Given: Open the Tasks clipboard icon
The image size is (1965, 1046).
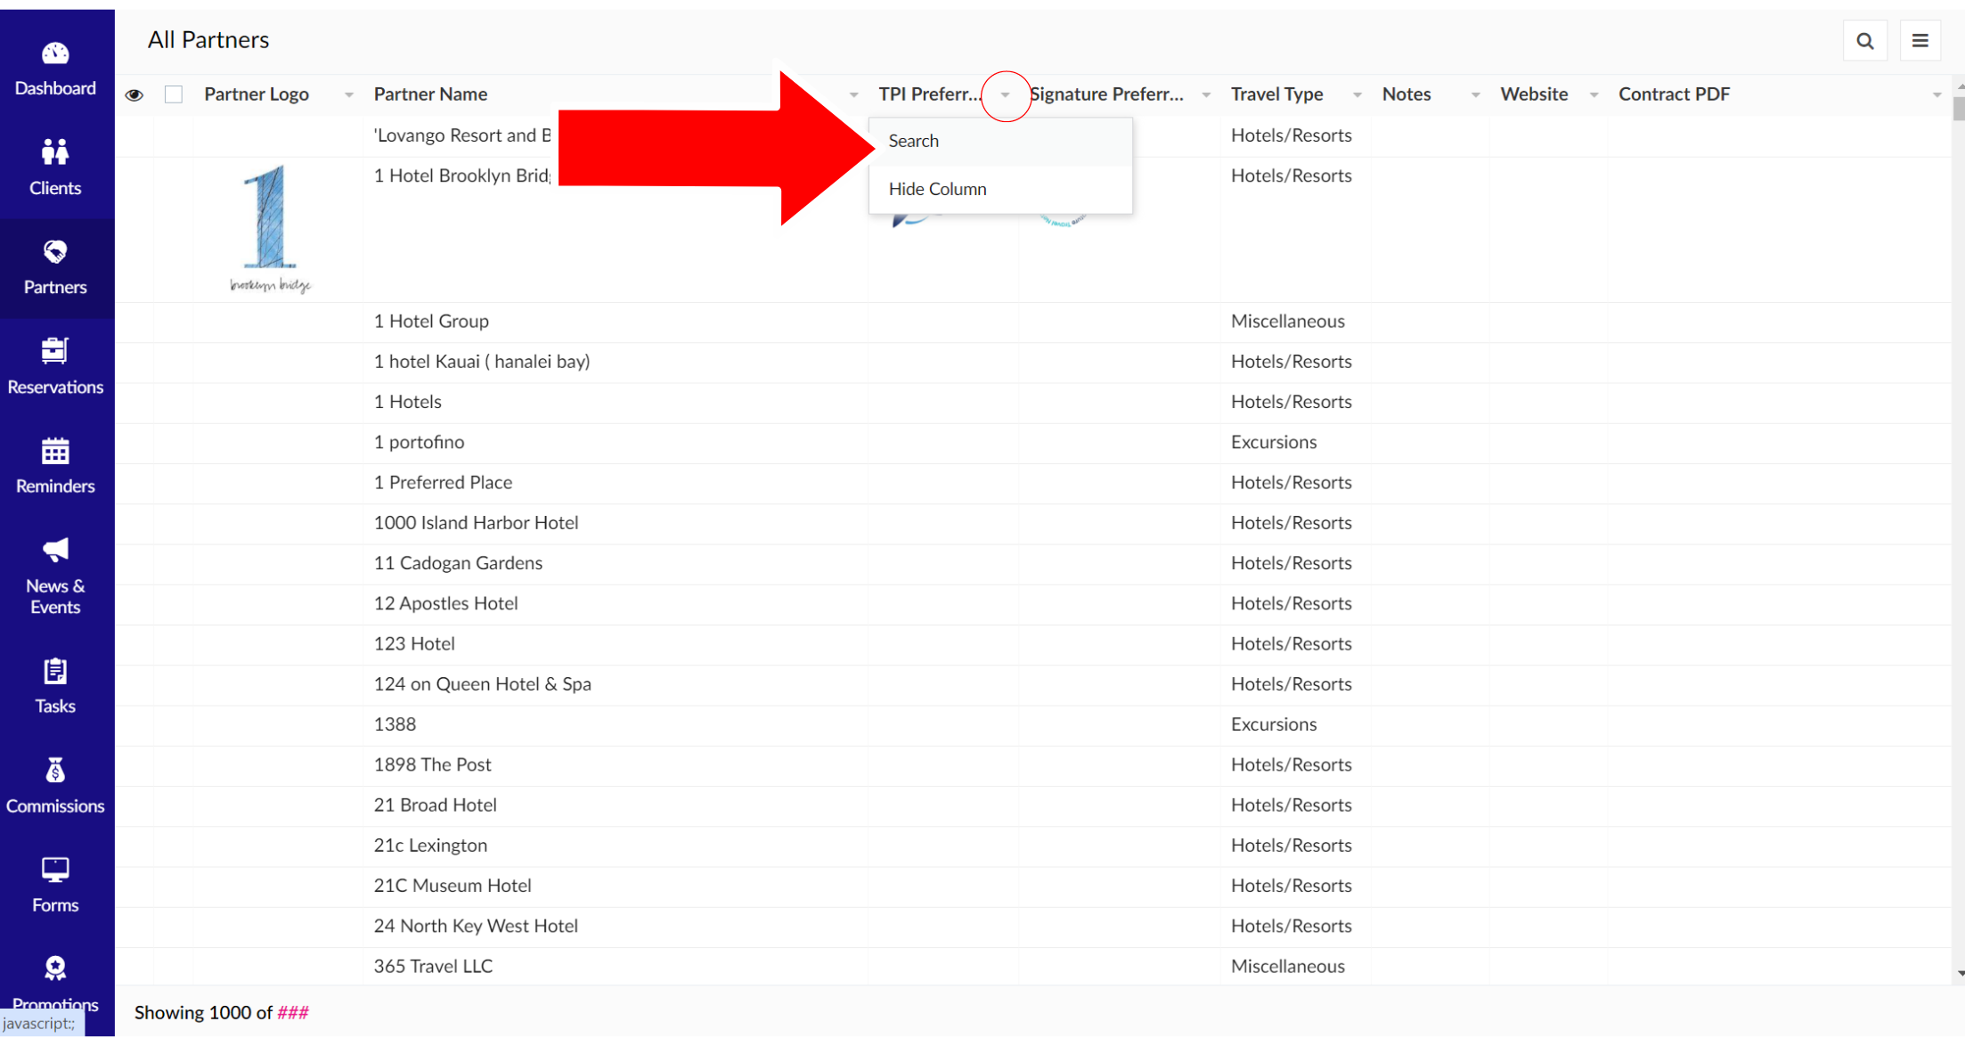Looking at the screenshot, I should (x=55, y=671).
